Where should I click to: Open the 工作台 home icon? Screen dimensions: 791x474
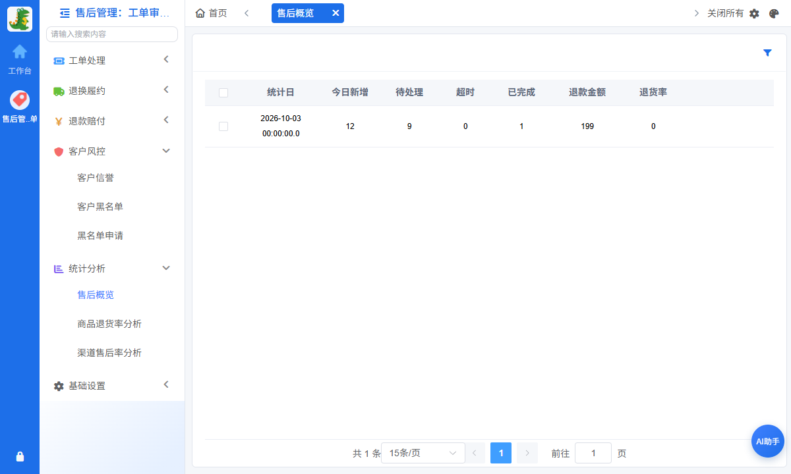[x=20, y=51]
